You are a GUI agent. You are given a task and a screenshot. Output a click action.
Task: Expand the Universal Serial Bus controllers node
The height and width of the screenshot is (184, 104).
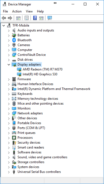click(x=9, y=172)
